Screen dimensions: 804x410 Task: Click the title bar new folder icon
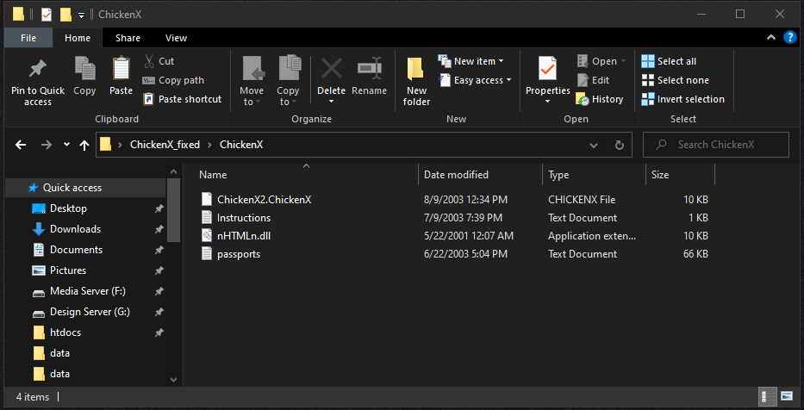pyautogui.click(x=65, y=15)
